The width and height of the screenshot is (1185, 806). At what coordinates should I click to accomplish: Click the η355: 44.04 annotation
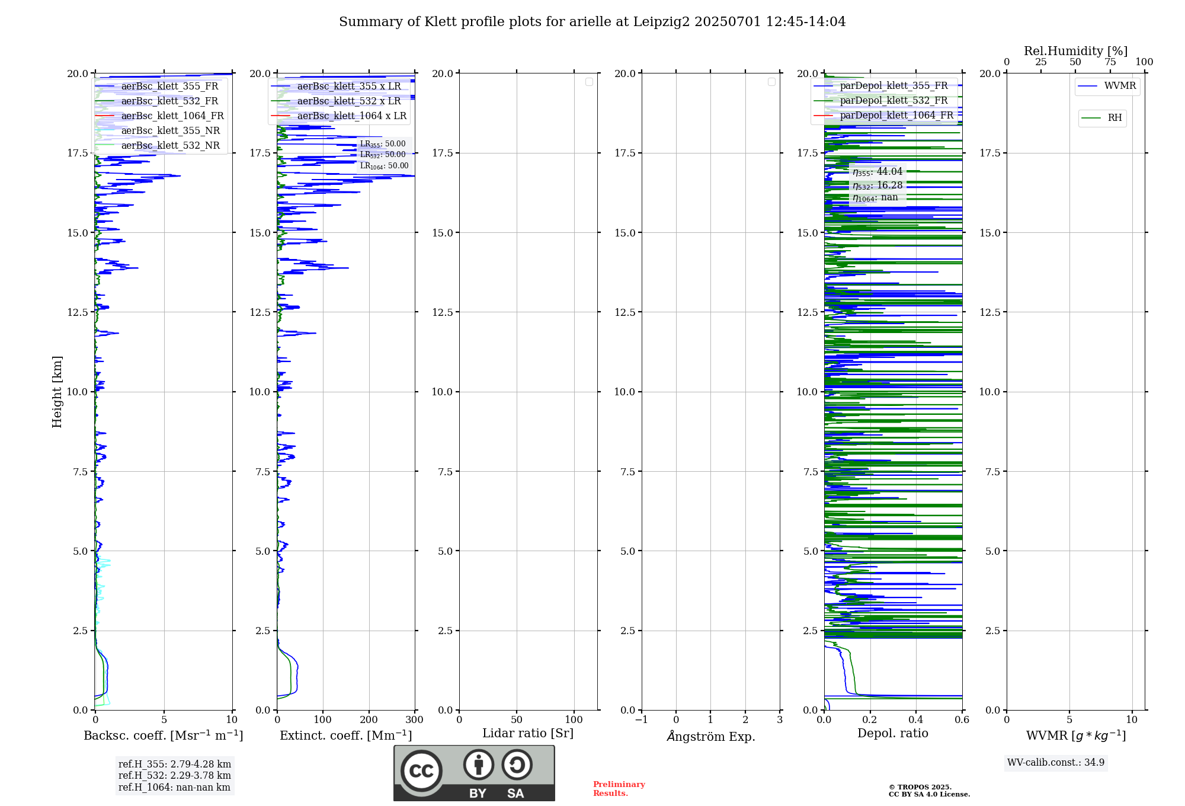pyautogui.click(x=877, y=172)
